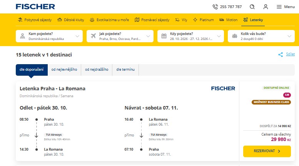Select the Letenky tab
This screenshot has width=299, height=166.
[253, 20]
